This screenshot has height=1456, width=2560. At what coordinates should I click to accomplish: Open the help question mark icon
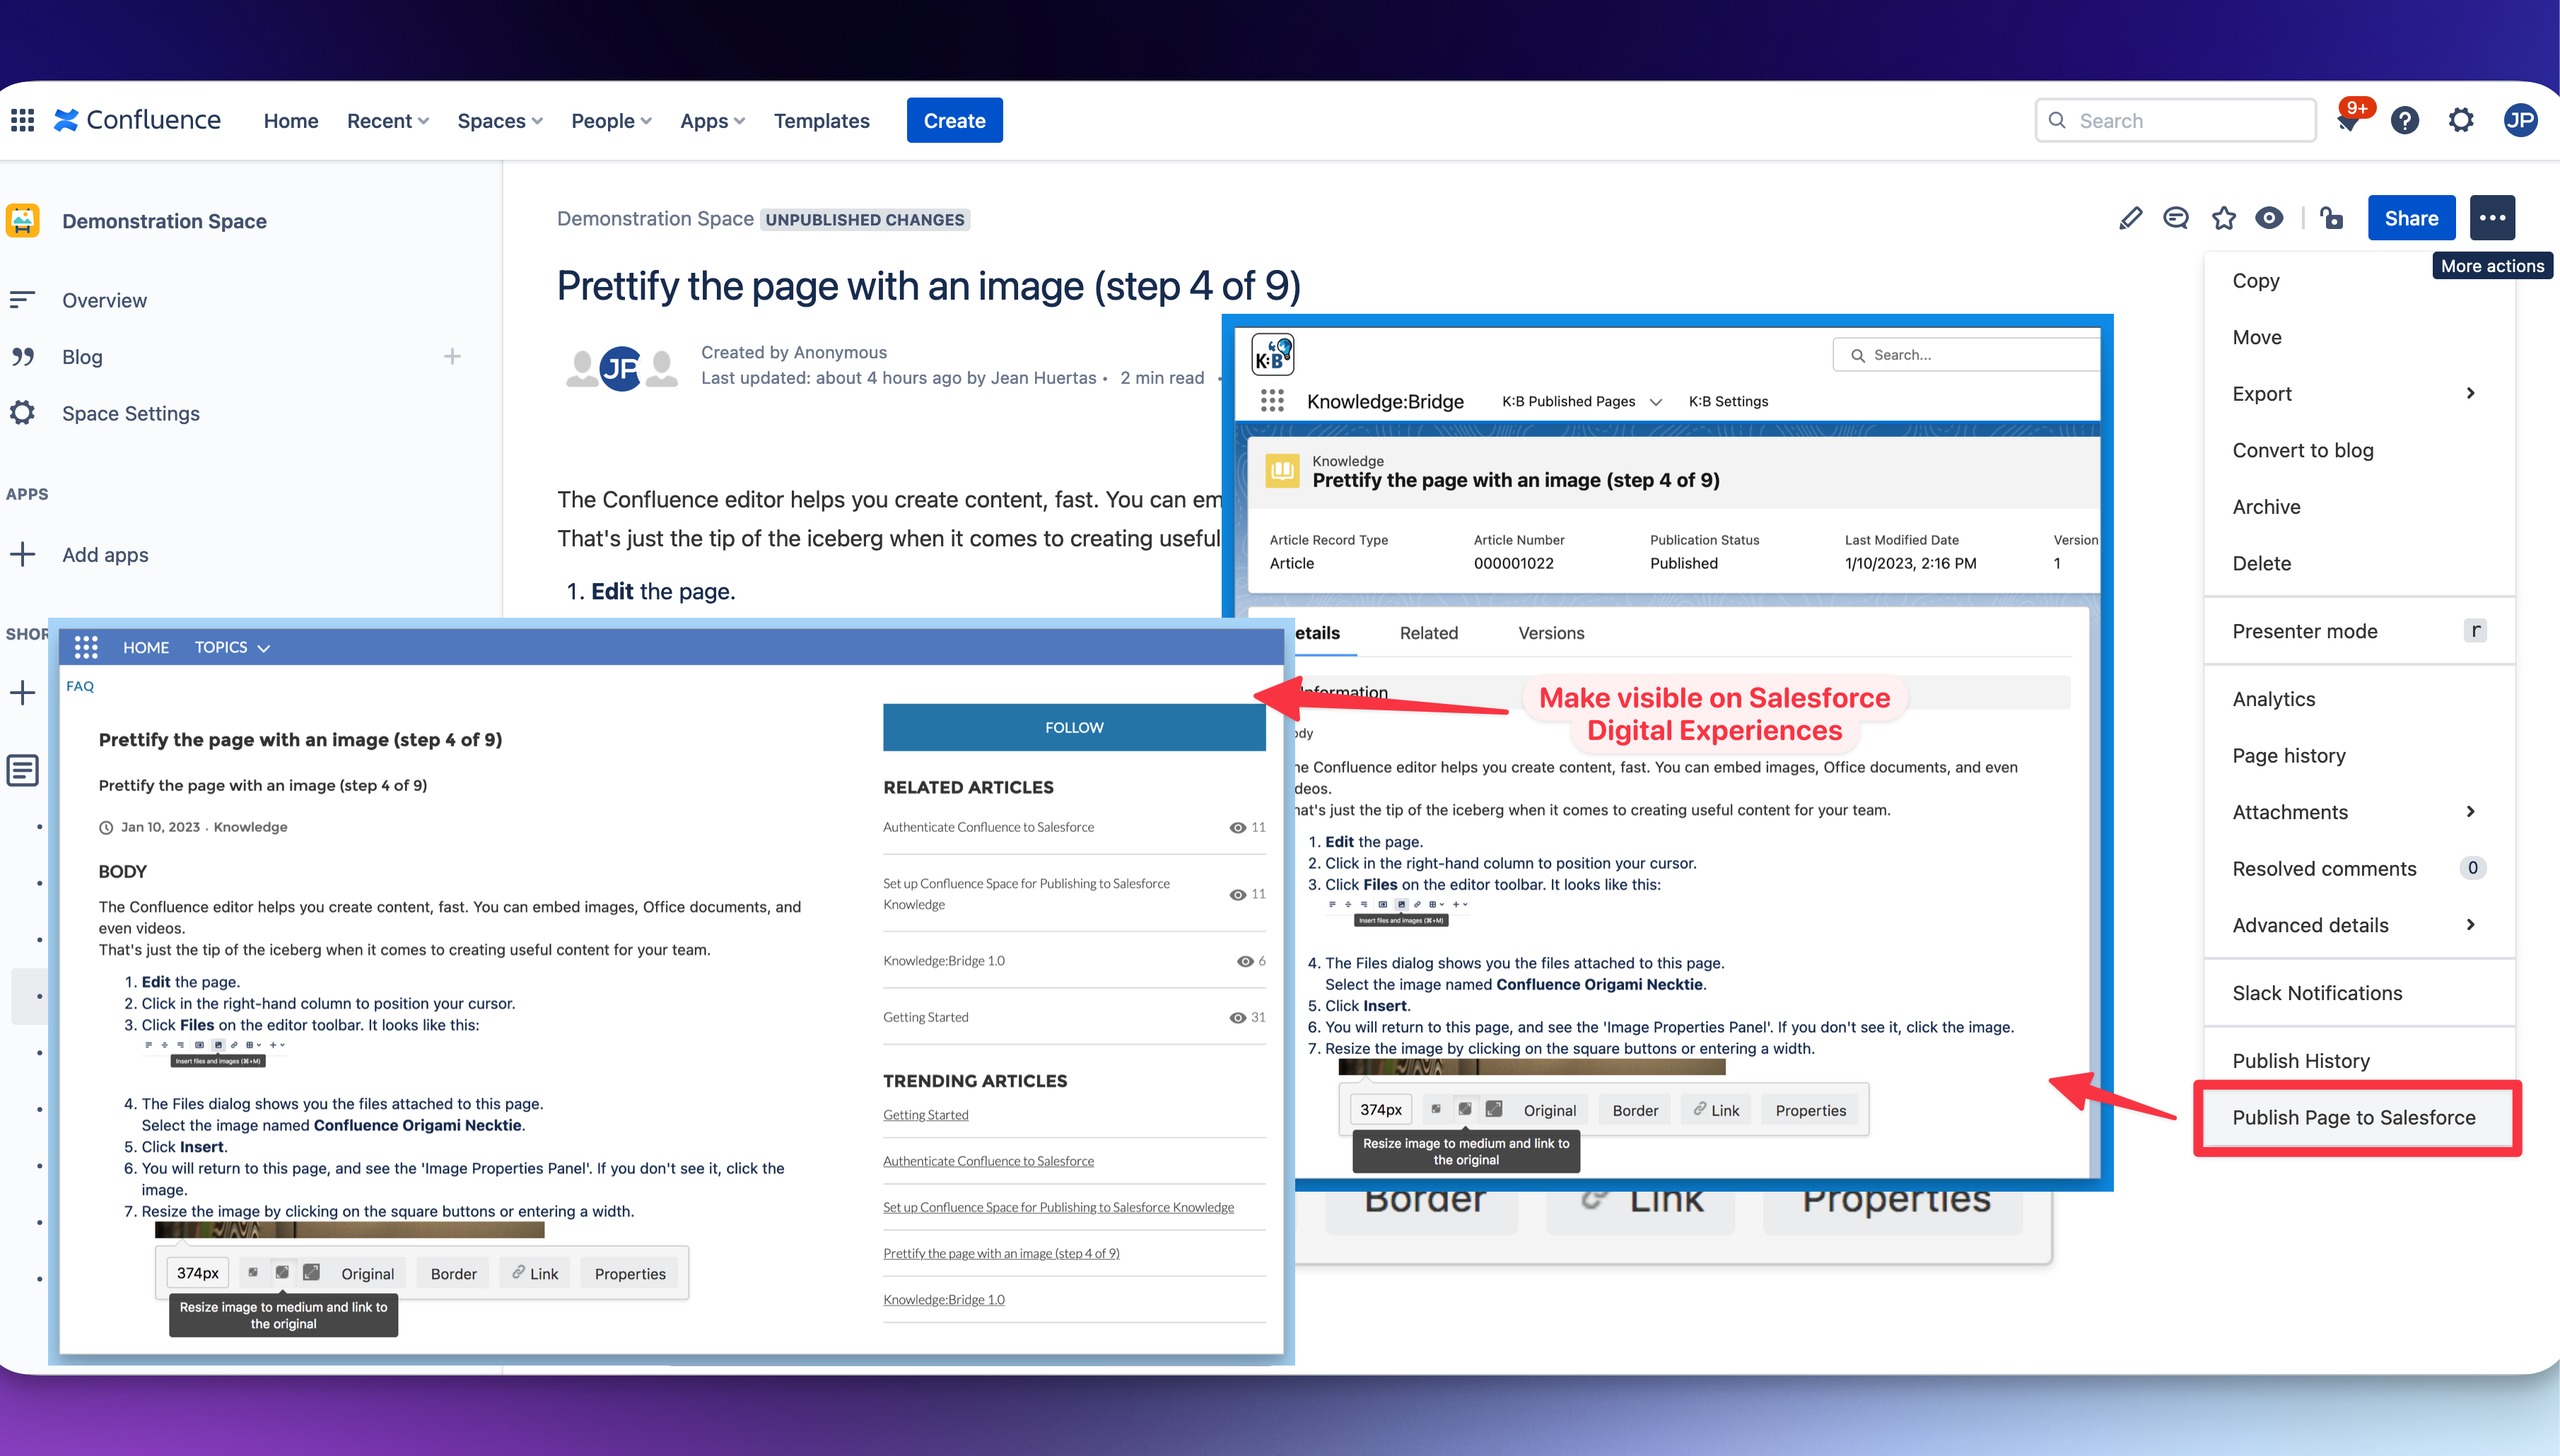[2405, 119]
